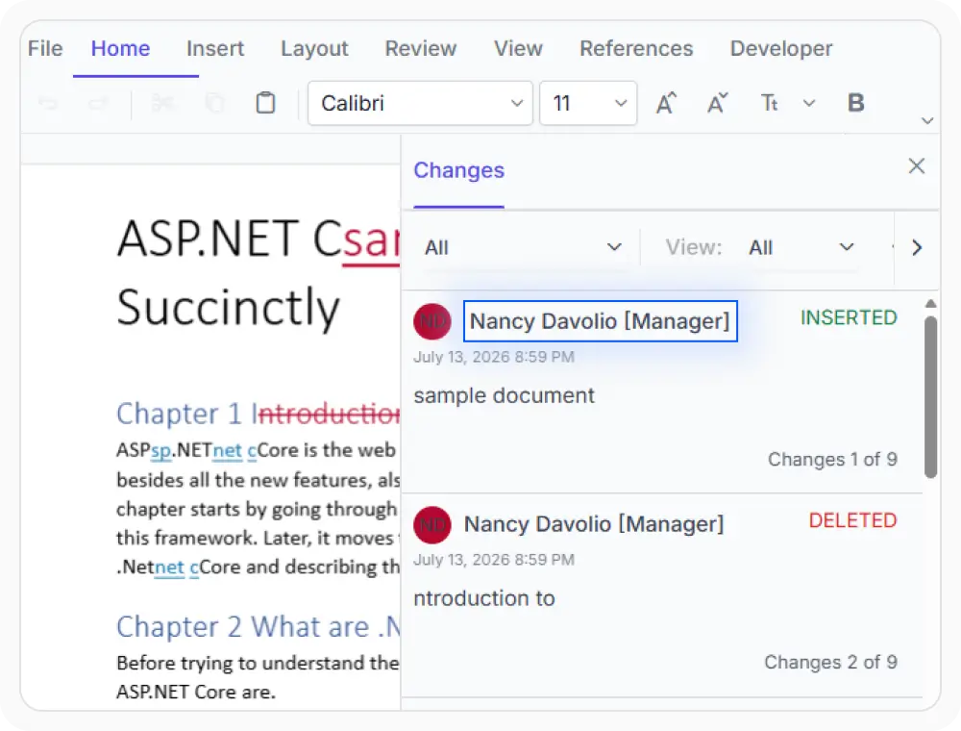Image resolution: width=961 pixels, height=731 pixels.
Task: Click the Paste clipboard icon
Action: 265,103
